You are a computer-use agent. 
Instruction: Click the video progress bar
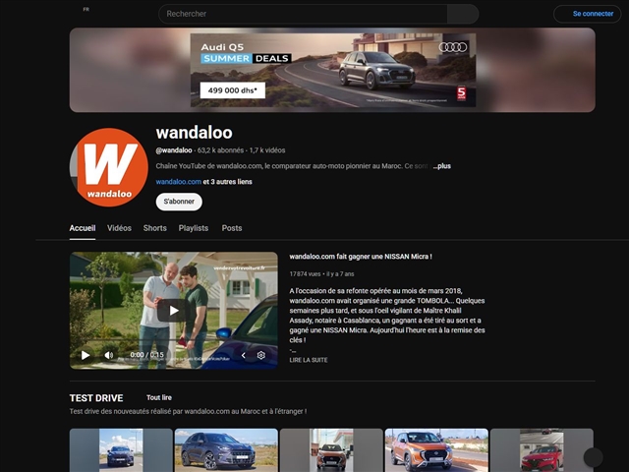[x=174, y=341]
